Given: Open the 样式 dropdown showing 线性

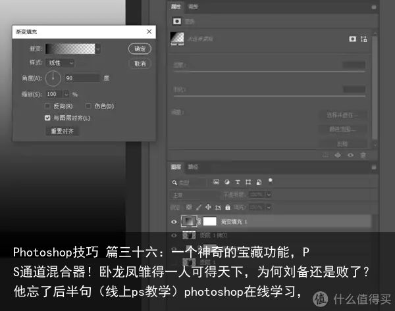Looking at the screenshot, I should tap(61, 63).
